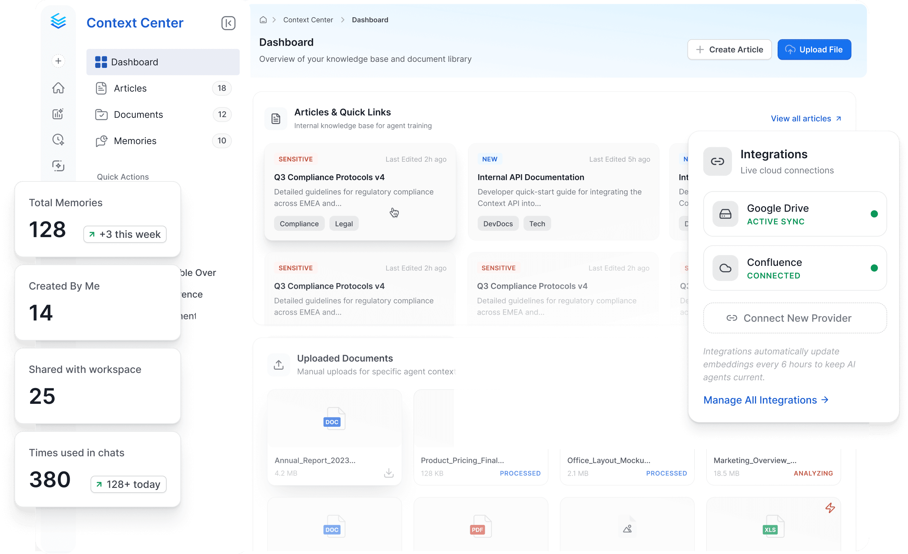Click the DevDocs tag
Screen dimensions: 908x554
498,224
